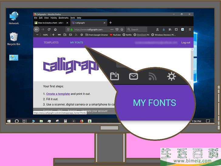The width and height of the screenshot is (221, 166).
Task: Open the Tools menu
Action: coord(73,18)
